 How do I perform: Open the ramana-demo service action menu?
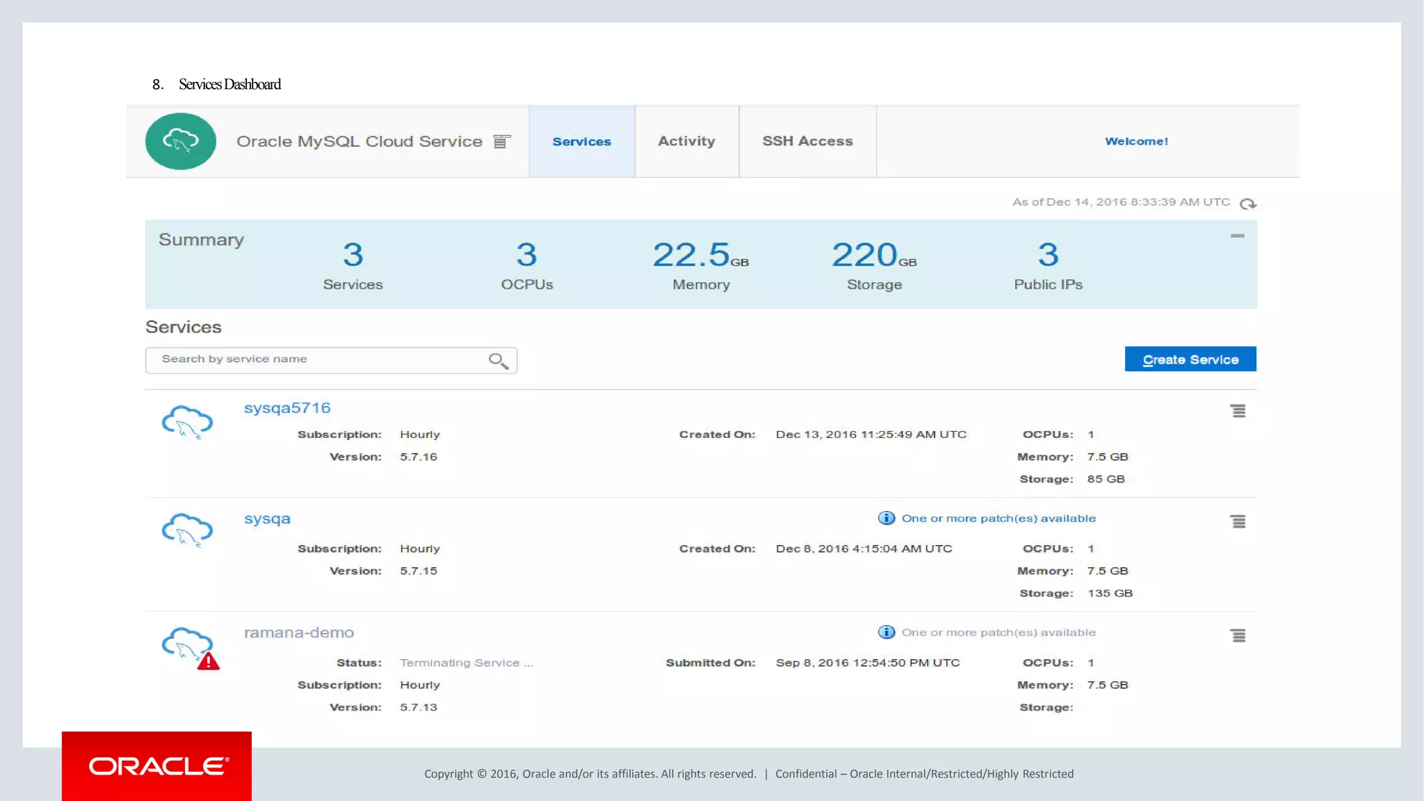[x=1238, y=636]
